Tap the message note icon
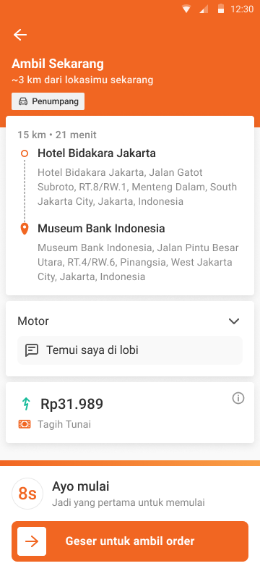 32,350
